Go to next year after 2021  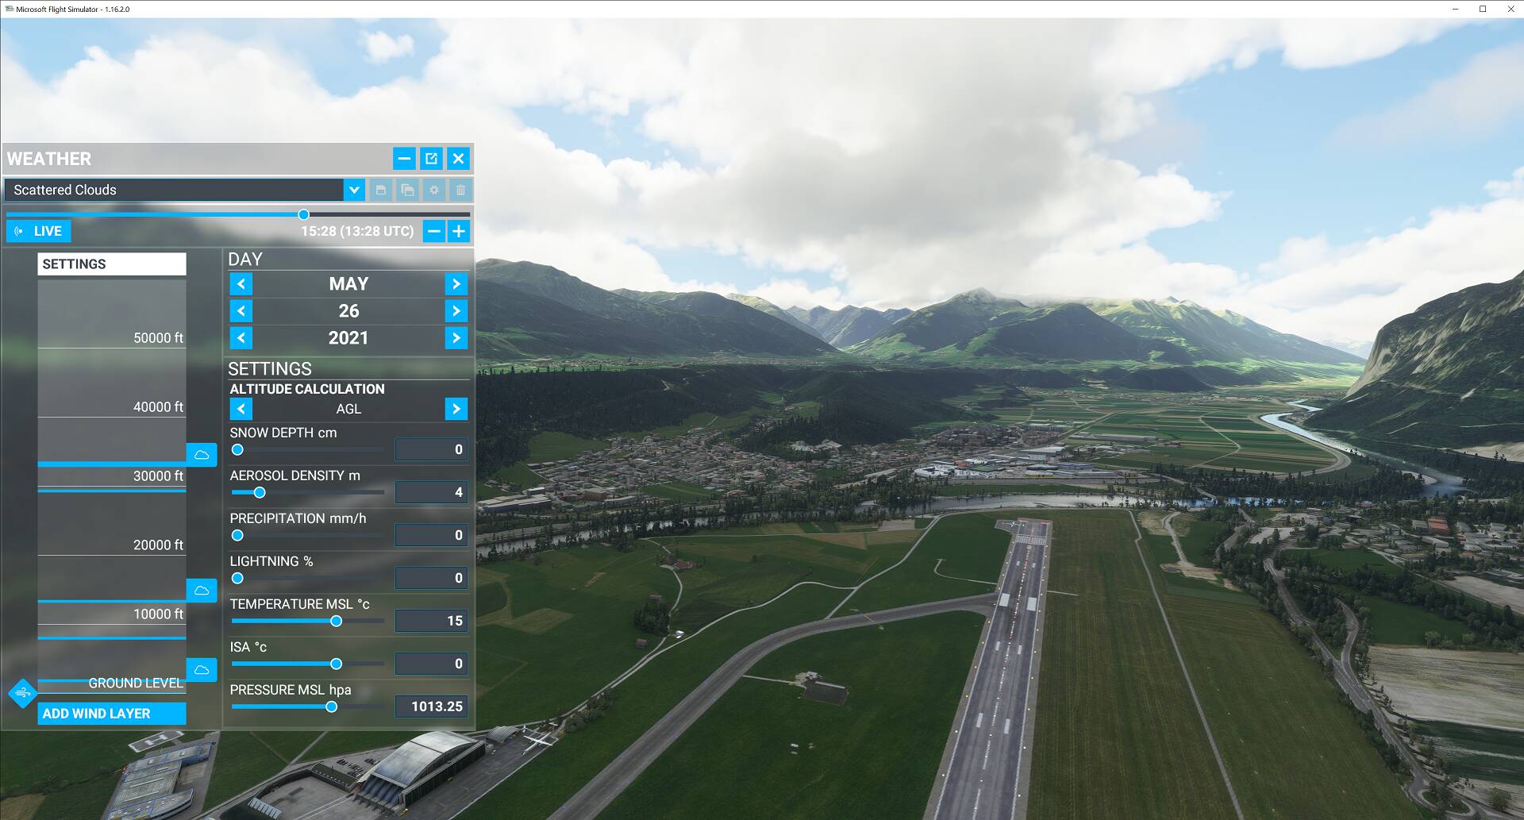click(456, 337)
